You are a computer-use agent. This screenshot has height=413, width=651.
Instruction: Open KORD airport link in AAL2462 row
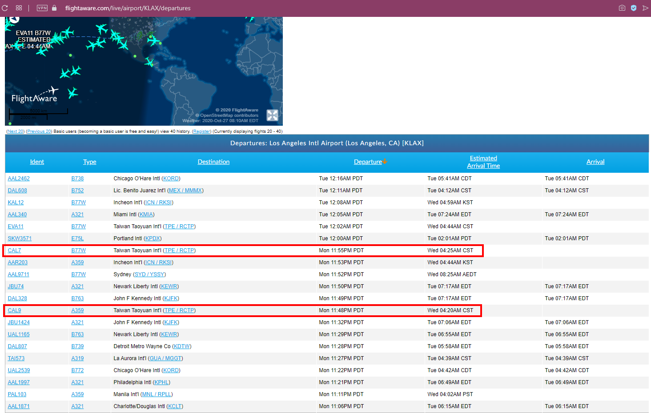171,179
